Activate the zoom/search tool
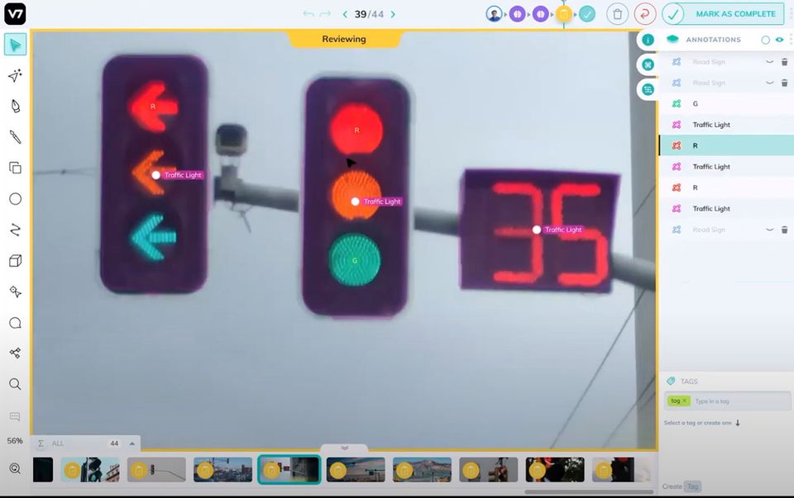 (x=14, y=384)
